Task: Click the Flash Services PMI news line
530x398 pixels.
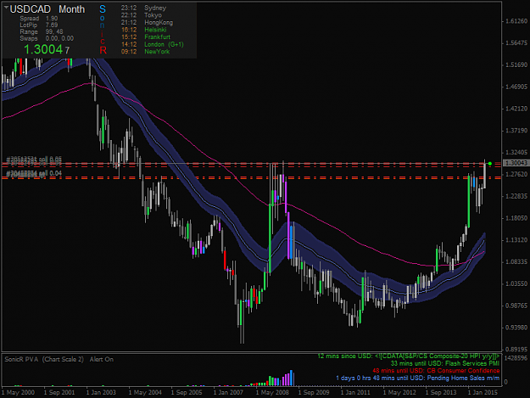Action: tap(445, 364)
